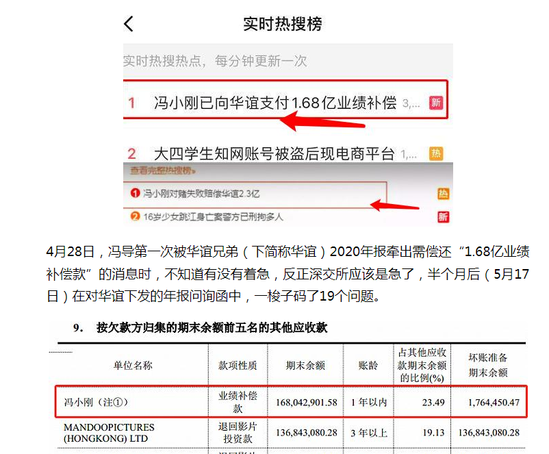The height and width of the screenshot is (454, 549).
Task: Click the 新 badge beside 16岁少女跳江
Action: (x=444, y=217)
